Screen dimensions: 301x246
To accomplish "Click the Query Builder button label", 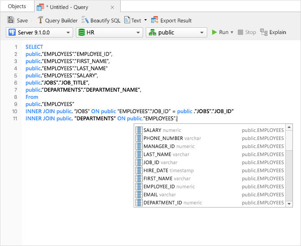I will point(61,21).
